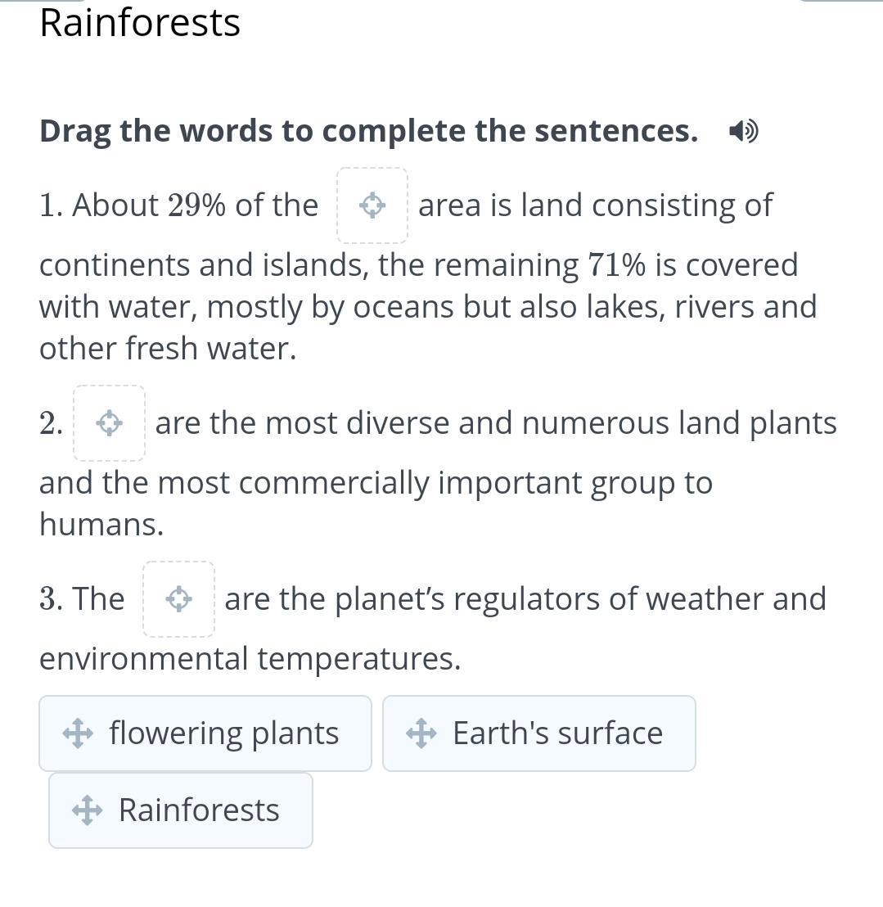This screenshot has width=883, height=907.
Task: Select the "flowering plants" word label
Action: [223, 733]
